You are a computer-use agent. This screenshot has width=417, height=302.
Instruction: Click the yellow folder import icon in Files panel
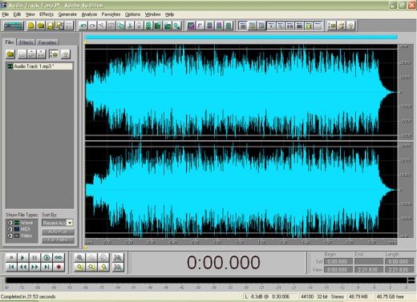[10, 54]
